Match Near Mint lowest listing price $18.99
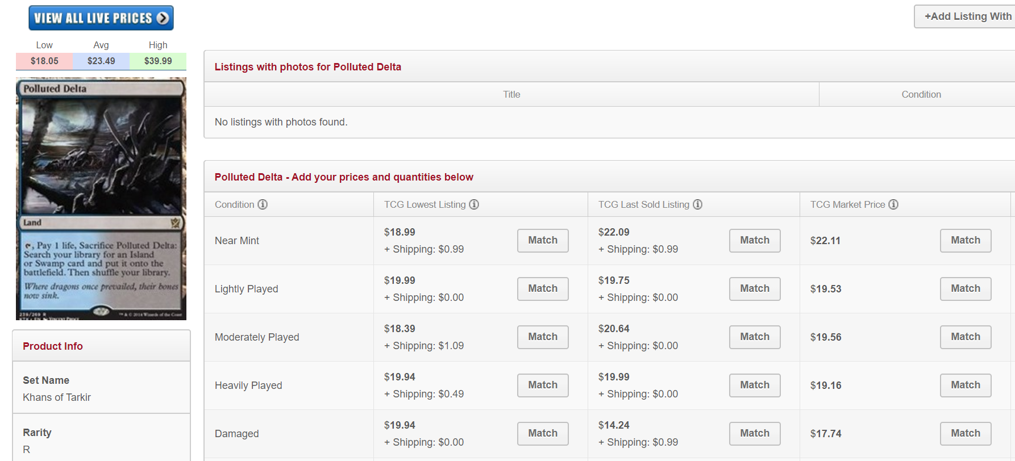Viewport: 1015px width, 461px height. coord(543,241)
